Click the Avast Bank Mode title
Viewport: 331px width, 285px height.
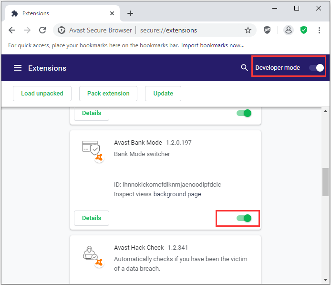coord(138,143)
